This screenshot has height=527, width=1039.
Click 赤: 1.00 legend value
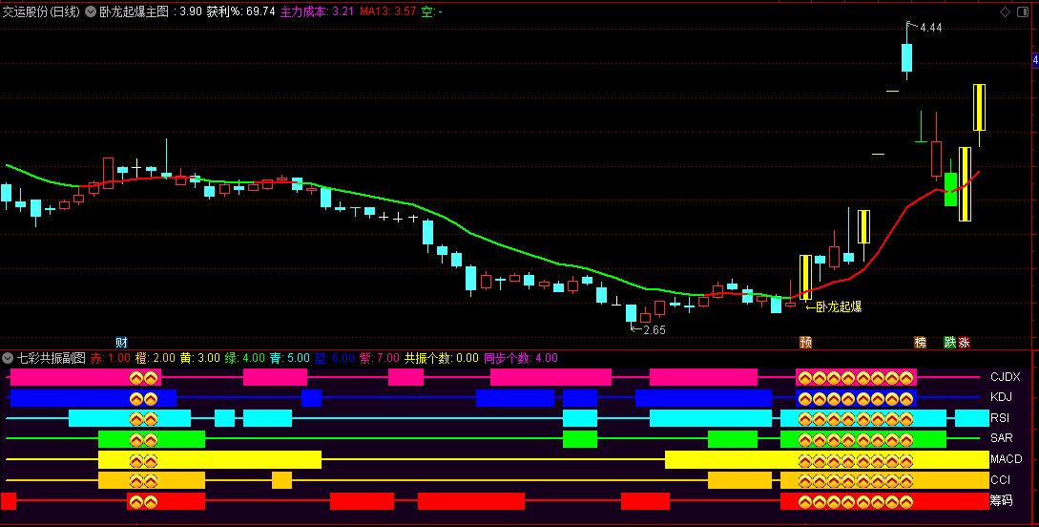point(110,358)
